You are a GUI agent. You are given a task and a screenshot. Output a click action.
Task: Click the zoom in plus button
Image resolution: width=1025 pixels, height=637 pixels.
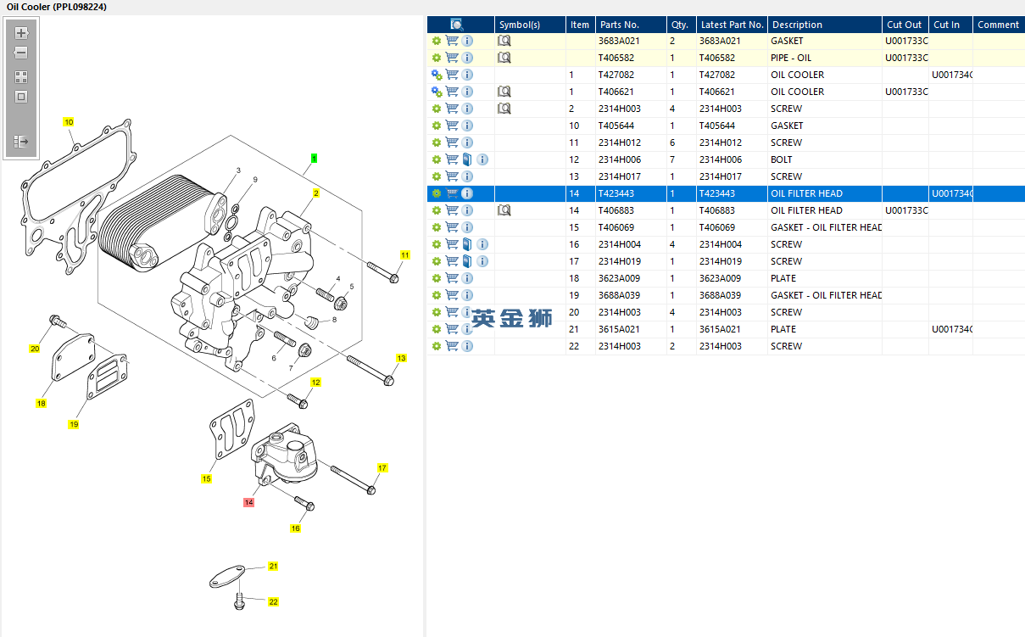tap(21, 34)
